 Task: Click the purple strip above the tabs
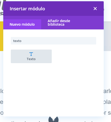(53, 18)
